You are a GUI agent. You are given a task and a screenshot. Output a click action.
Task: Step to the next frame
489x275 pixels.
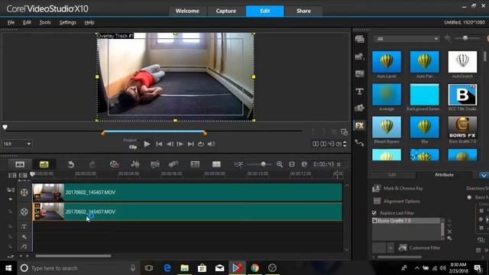pyautogui.click(x=180, y=144)
